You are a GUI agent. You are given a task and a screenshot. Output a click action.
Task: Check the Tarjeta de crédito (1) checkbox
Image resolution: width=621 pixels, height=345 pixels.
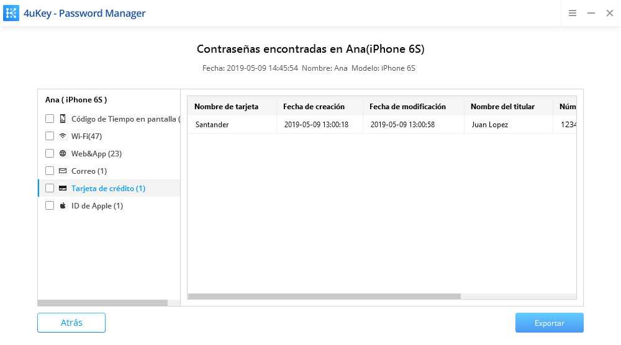[50, 188]
